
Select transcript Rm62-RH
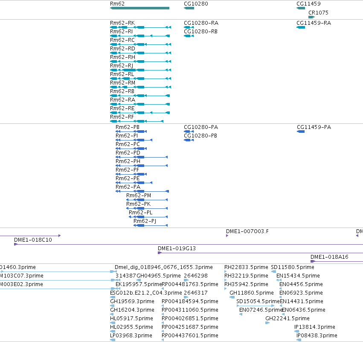(140, 61)
